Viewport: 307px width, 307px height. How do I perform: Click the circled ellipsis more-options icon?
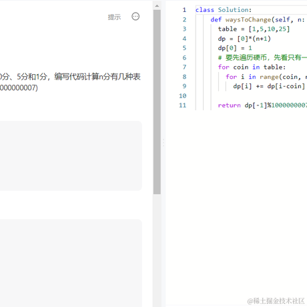[135, 17]
